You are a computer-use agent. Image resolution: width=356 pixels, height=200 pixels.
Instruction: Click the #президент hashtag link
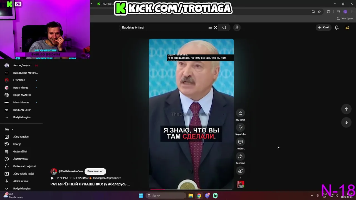click(x=113, y=178)
